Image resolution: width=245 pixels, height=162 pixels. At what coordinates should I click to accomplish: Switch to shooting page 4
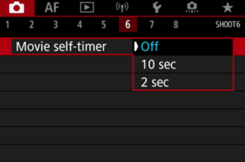(x=80, y=25)
